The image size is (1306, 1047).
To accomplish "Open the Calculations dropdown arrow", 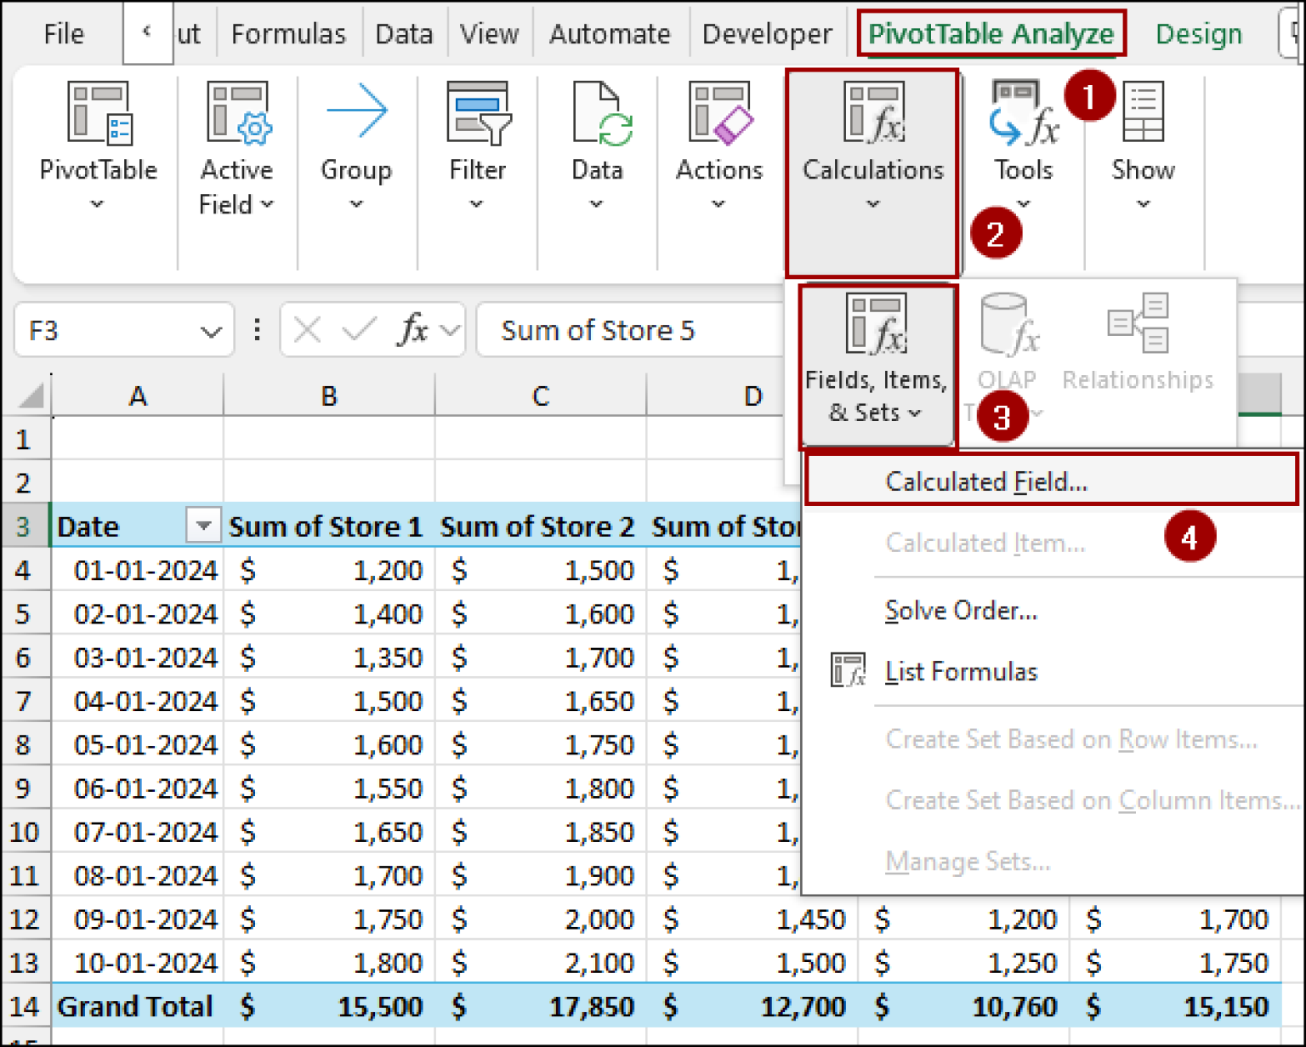I will pyautogui.click(x=872, y=204).
